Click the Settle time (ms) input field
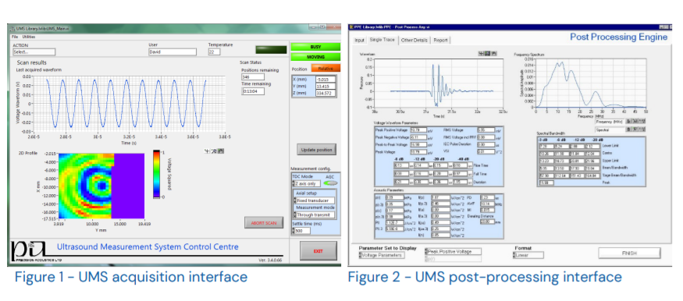This screenshot has width=683, height=301. [301, 231]
